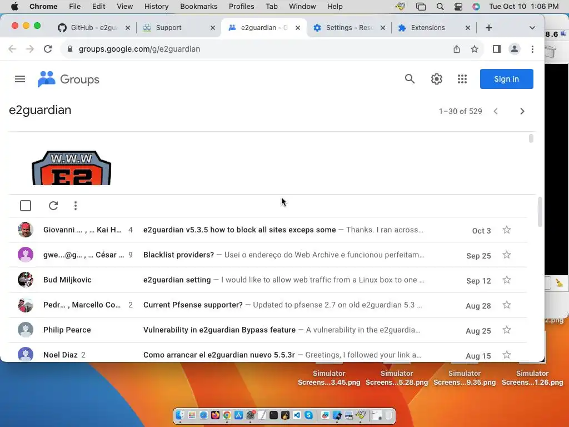Open a new Chrome tab
Image resolution: width=569 pixels, height=427 pixels.
(489, 28)
